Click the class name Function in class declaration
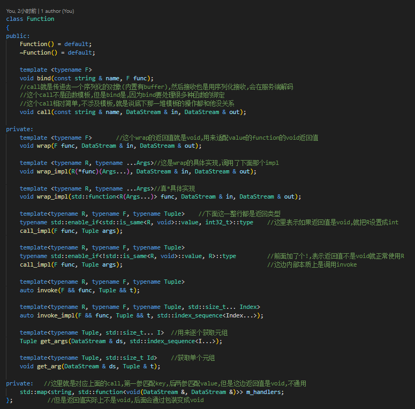 click(x=40, y=19)
